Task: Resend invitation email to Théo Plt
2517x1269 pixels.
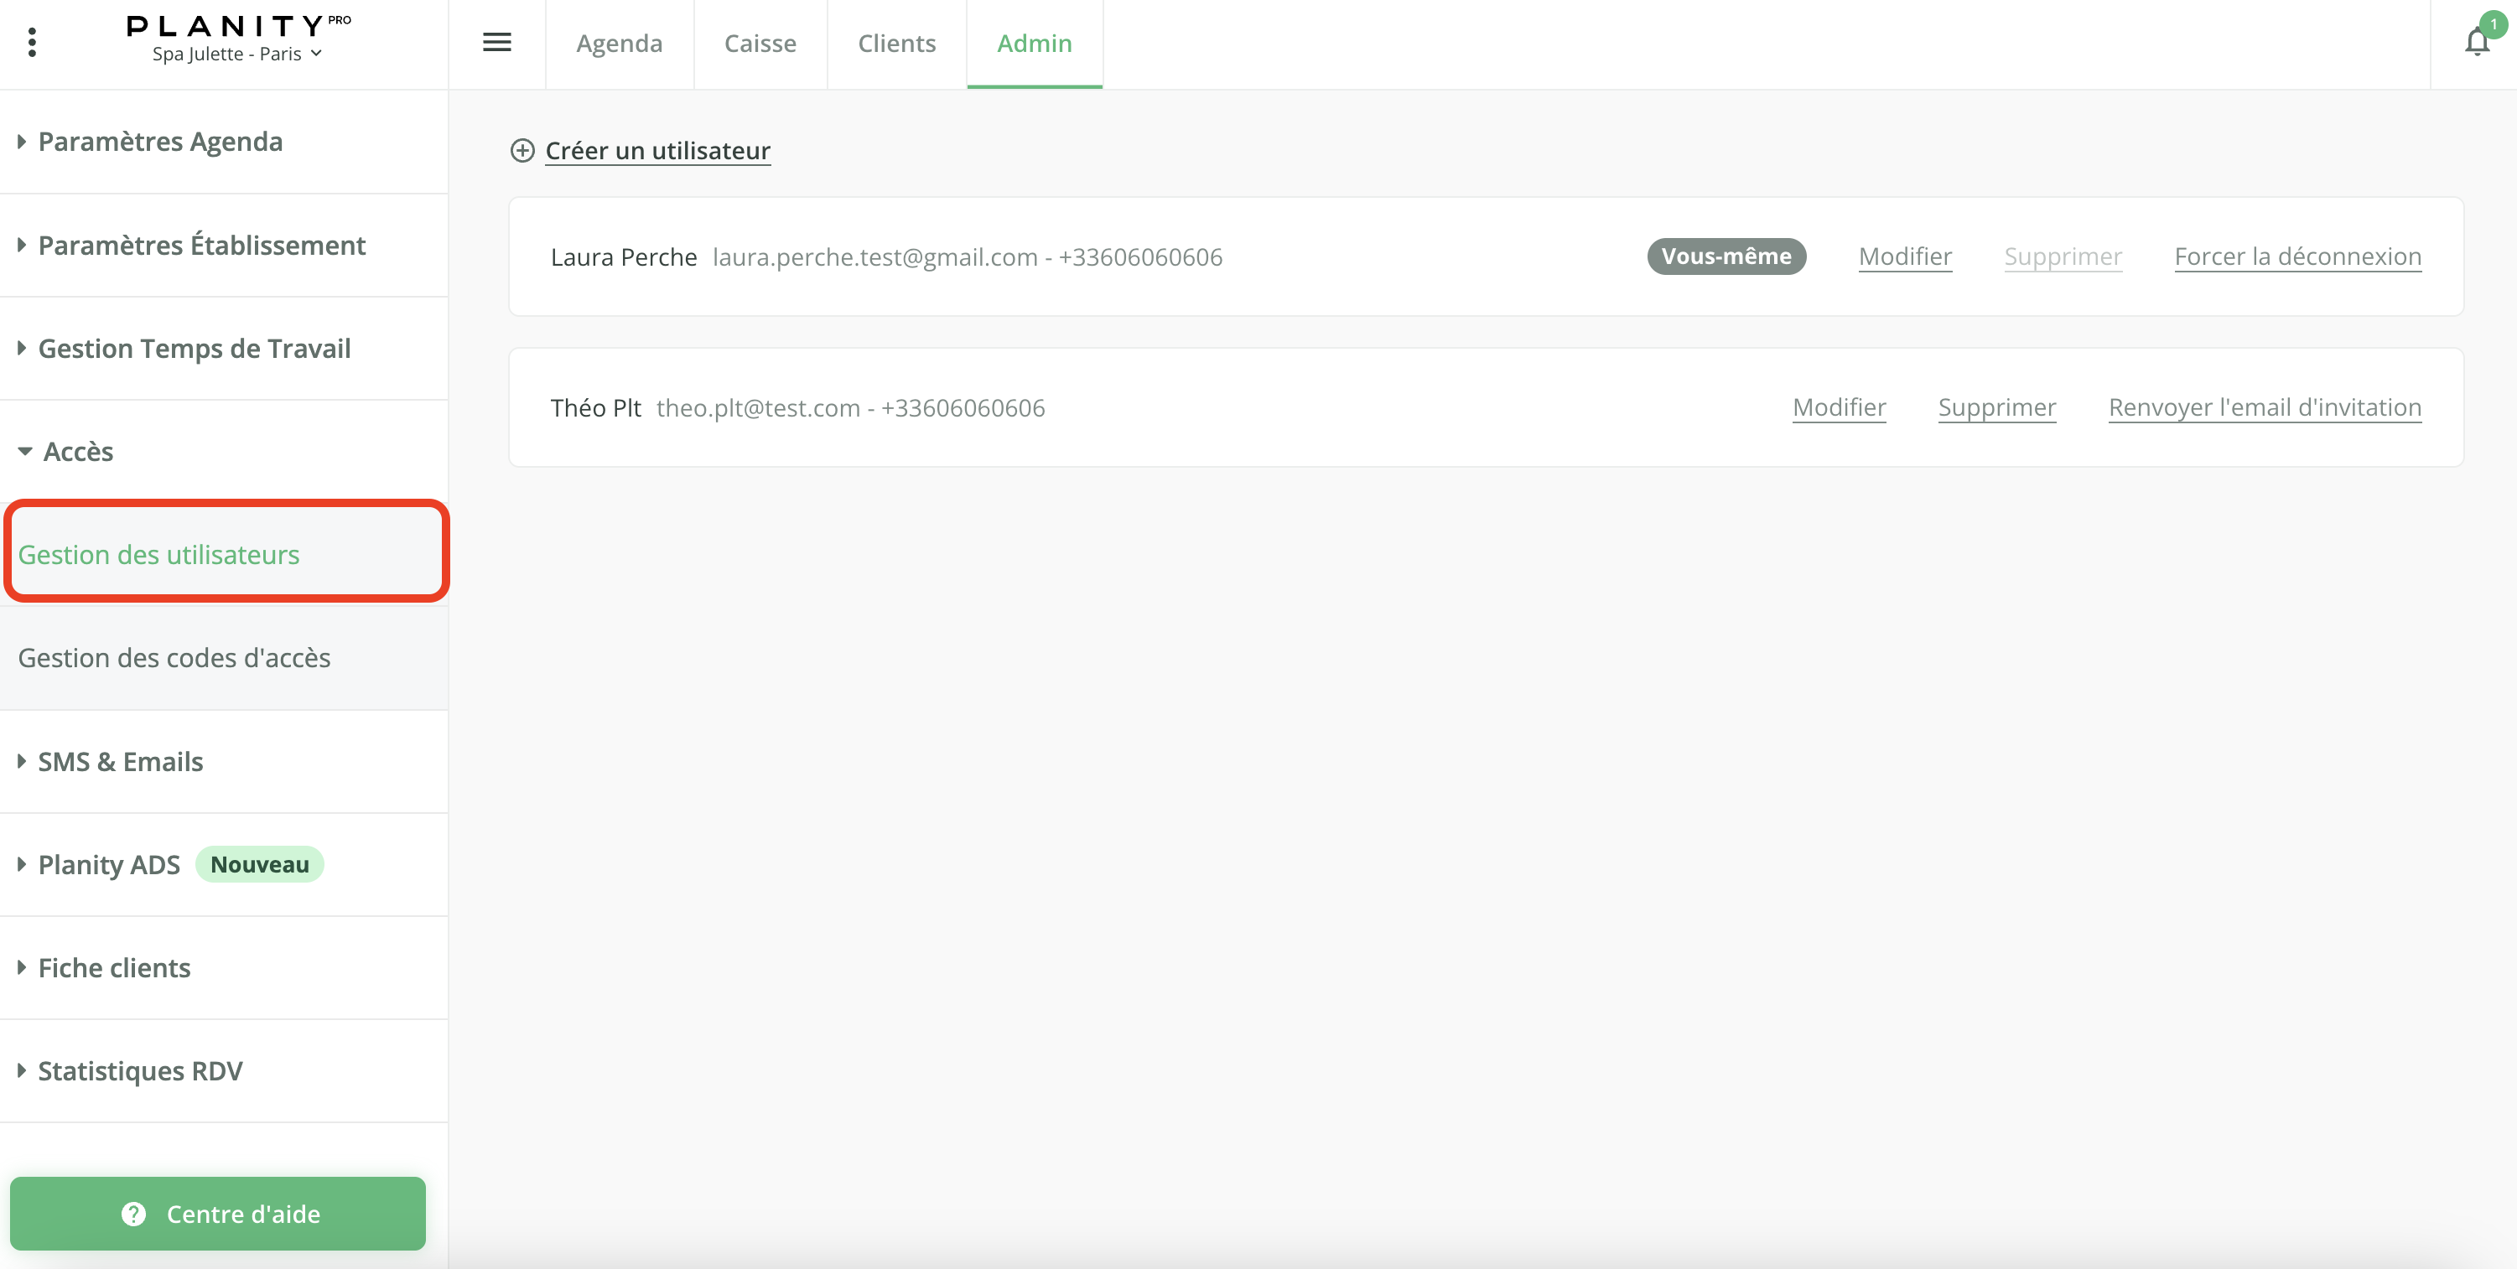Action: click(x=2264, y=407)
